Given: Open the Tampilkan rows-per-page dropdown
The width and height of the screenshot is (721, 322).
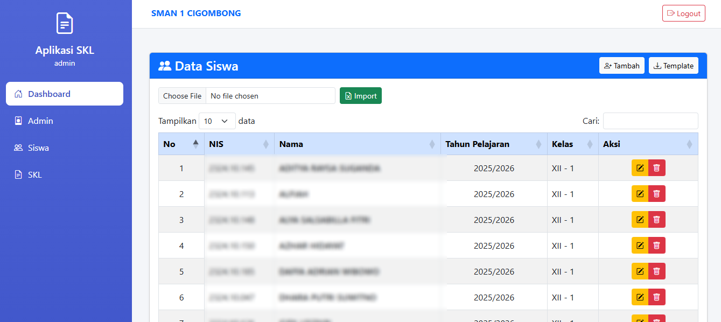Looking at the screenshot, I should 217,121.
